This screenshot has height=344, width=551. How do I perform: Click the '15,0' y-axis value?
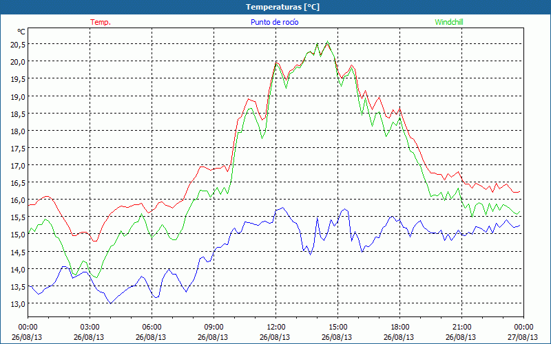coord(19,235)
